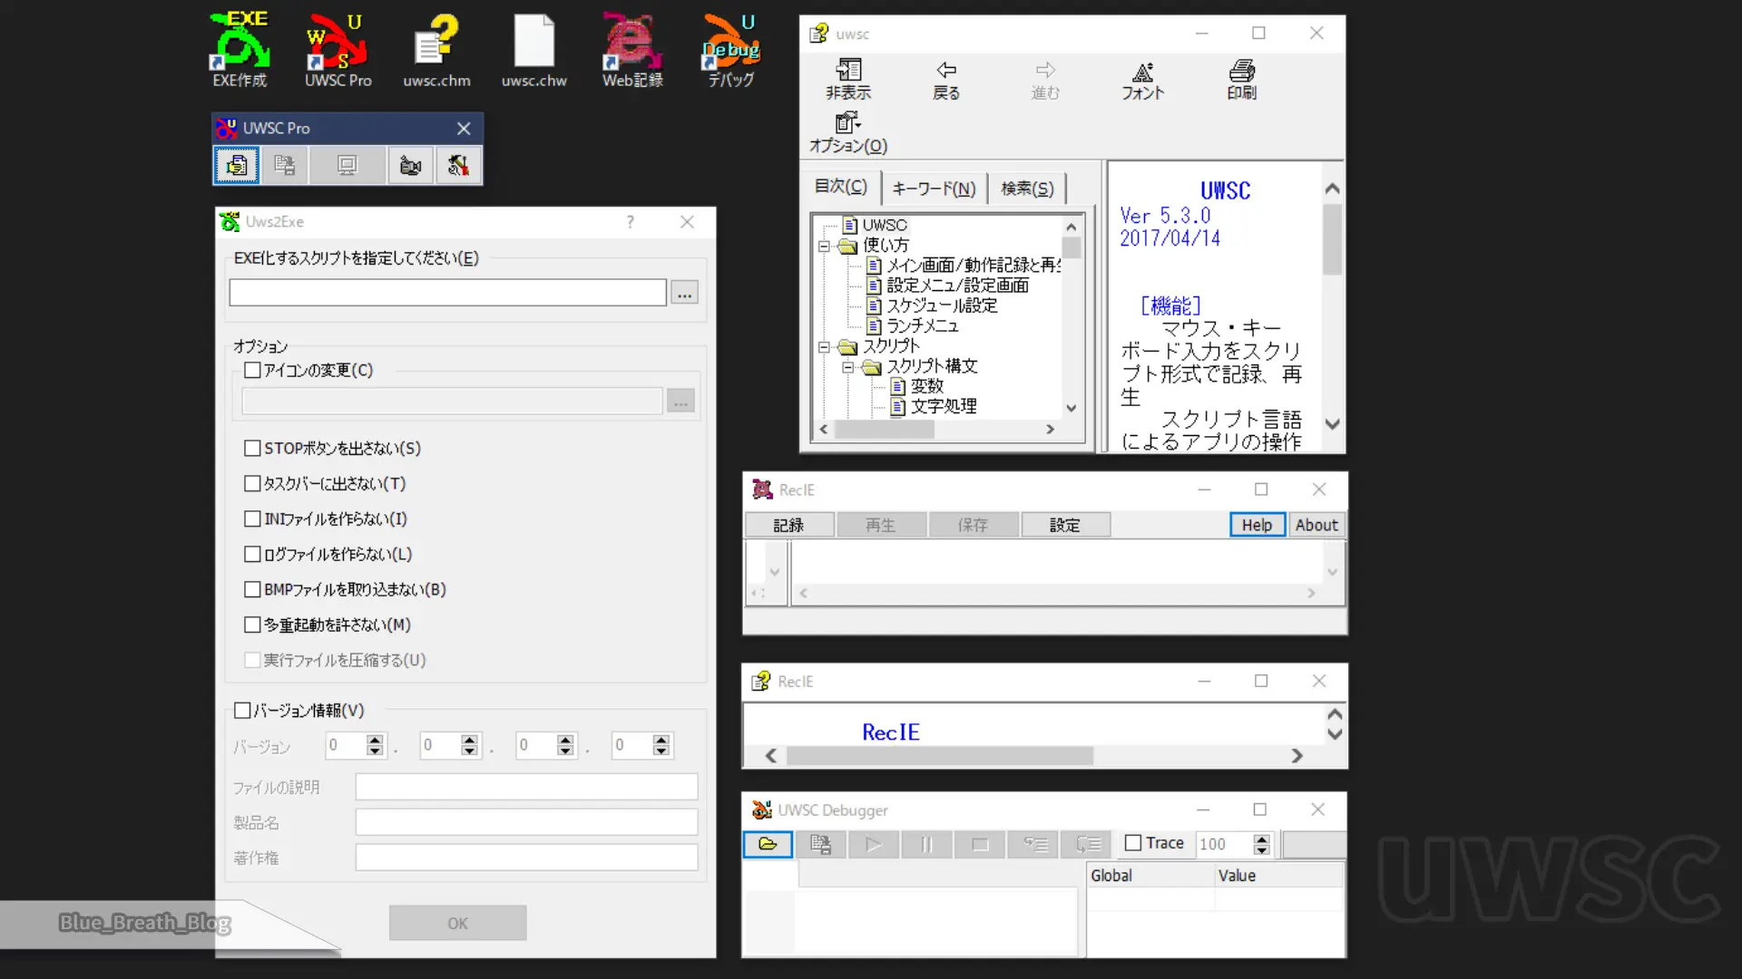The image size is (1742, 979).
Task: Click 記録 button in RecIE
Action: pos(788,525)
